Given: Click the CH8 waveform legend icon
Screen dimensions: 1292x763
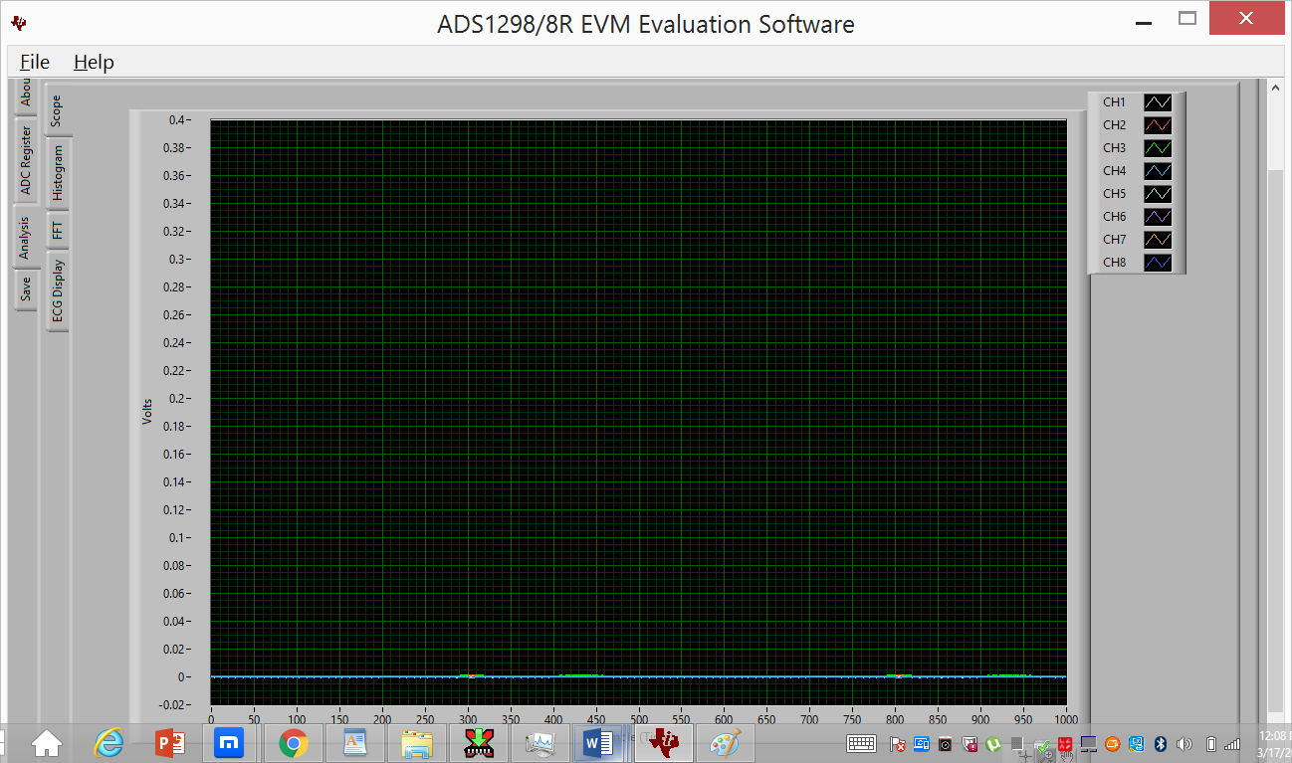Looking at the screenshot, I should pos(1157,262).
